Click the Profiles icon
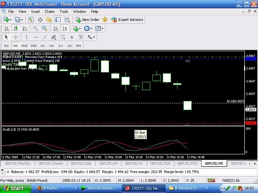The image size is (258, 193). tap(17, 20)
